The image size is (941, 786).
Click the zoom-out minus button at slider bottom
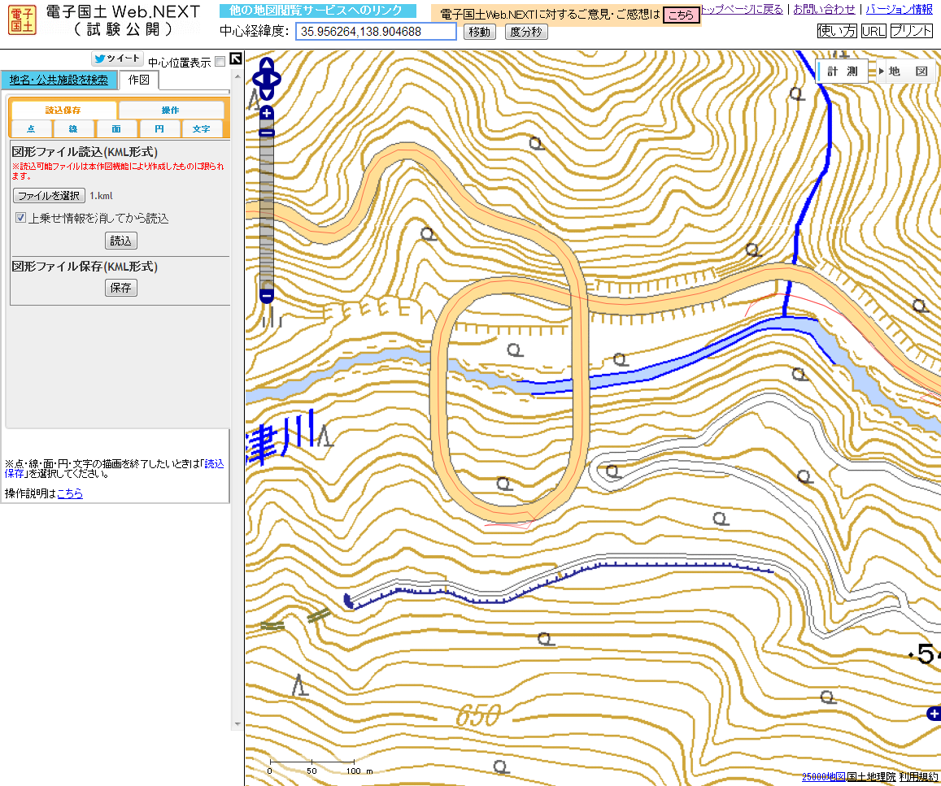267,296
